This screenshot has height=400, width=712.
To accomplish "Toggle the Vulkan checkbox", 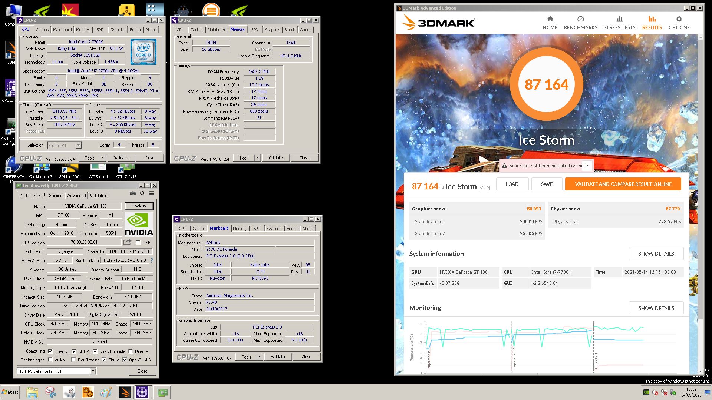I will click(50, 360).
